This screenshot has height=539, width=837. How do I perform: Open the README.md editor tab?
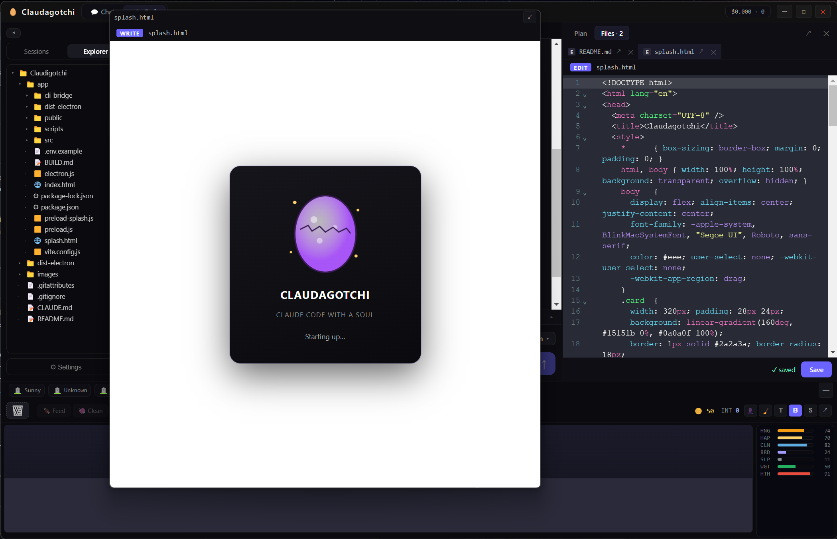coord(595,52)
